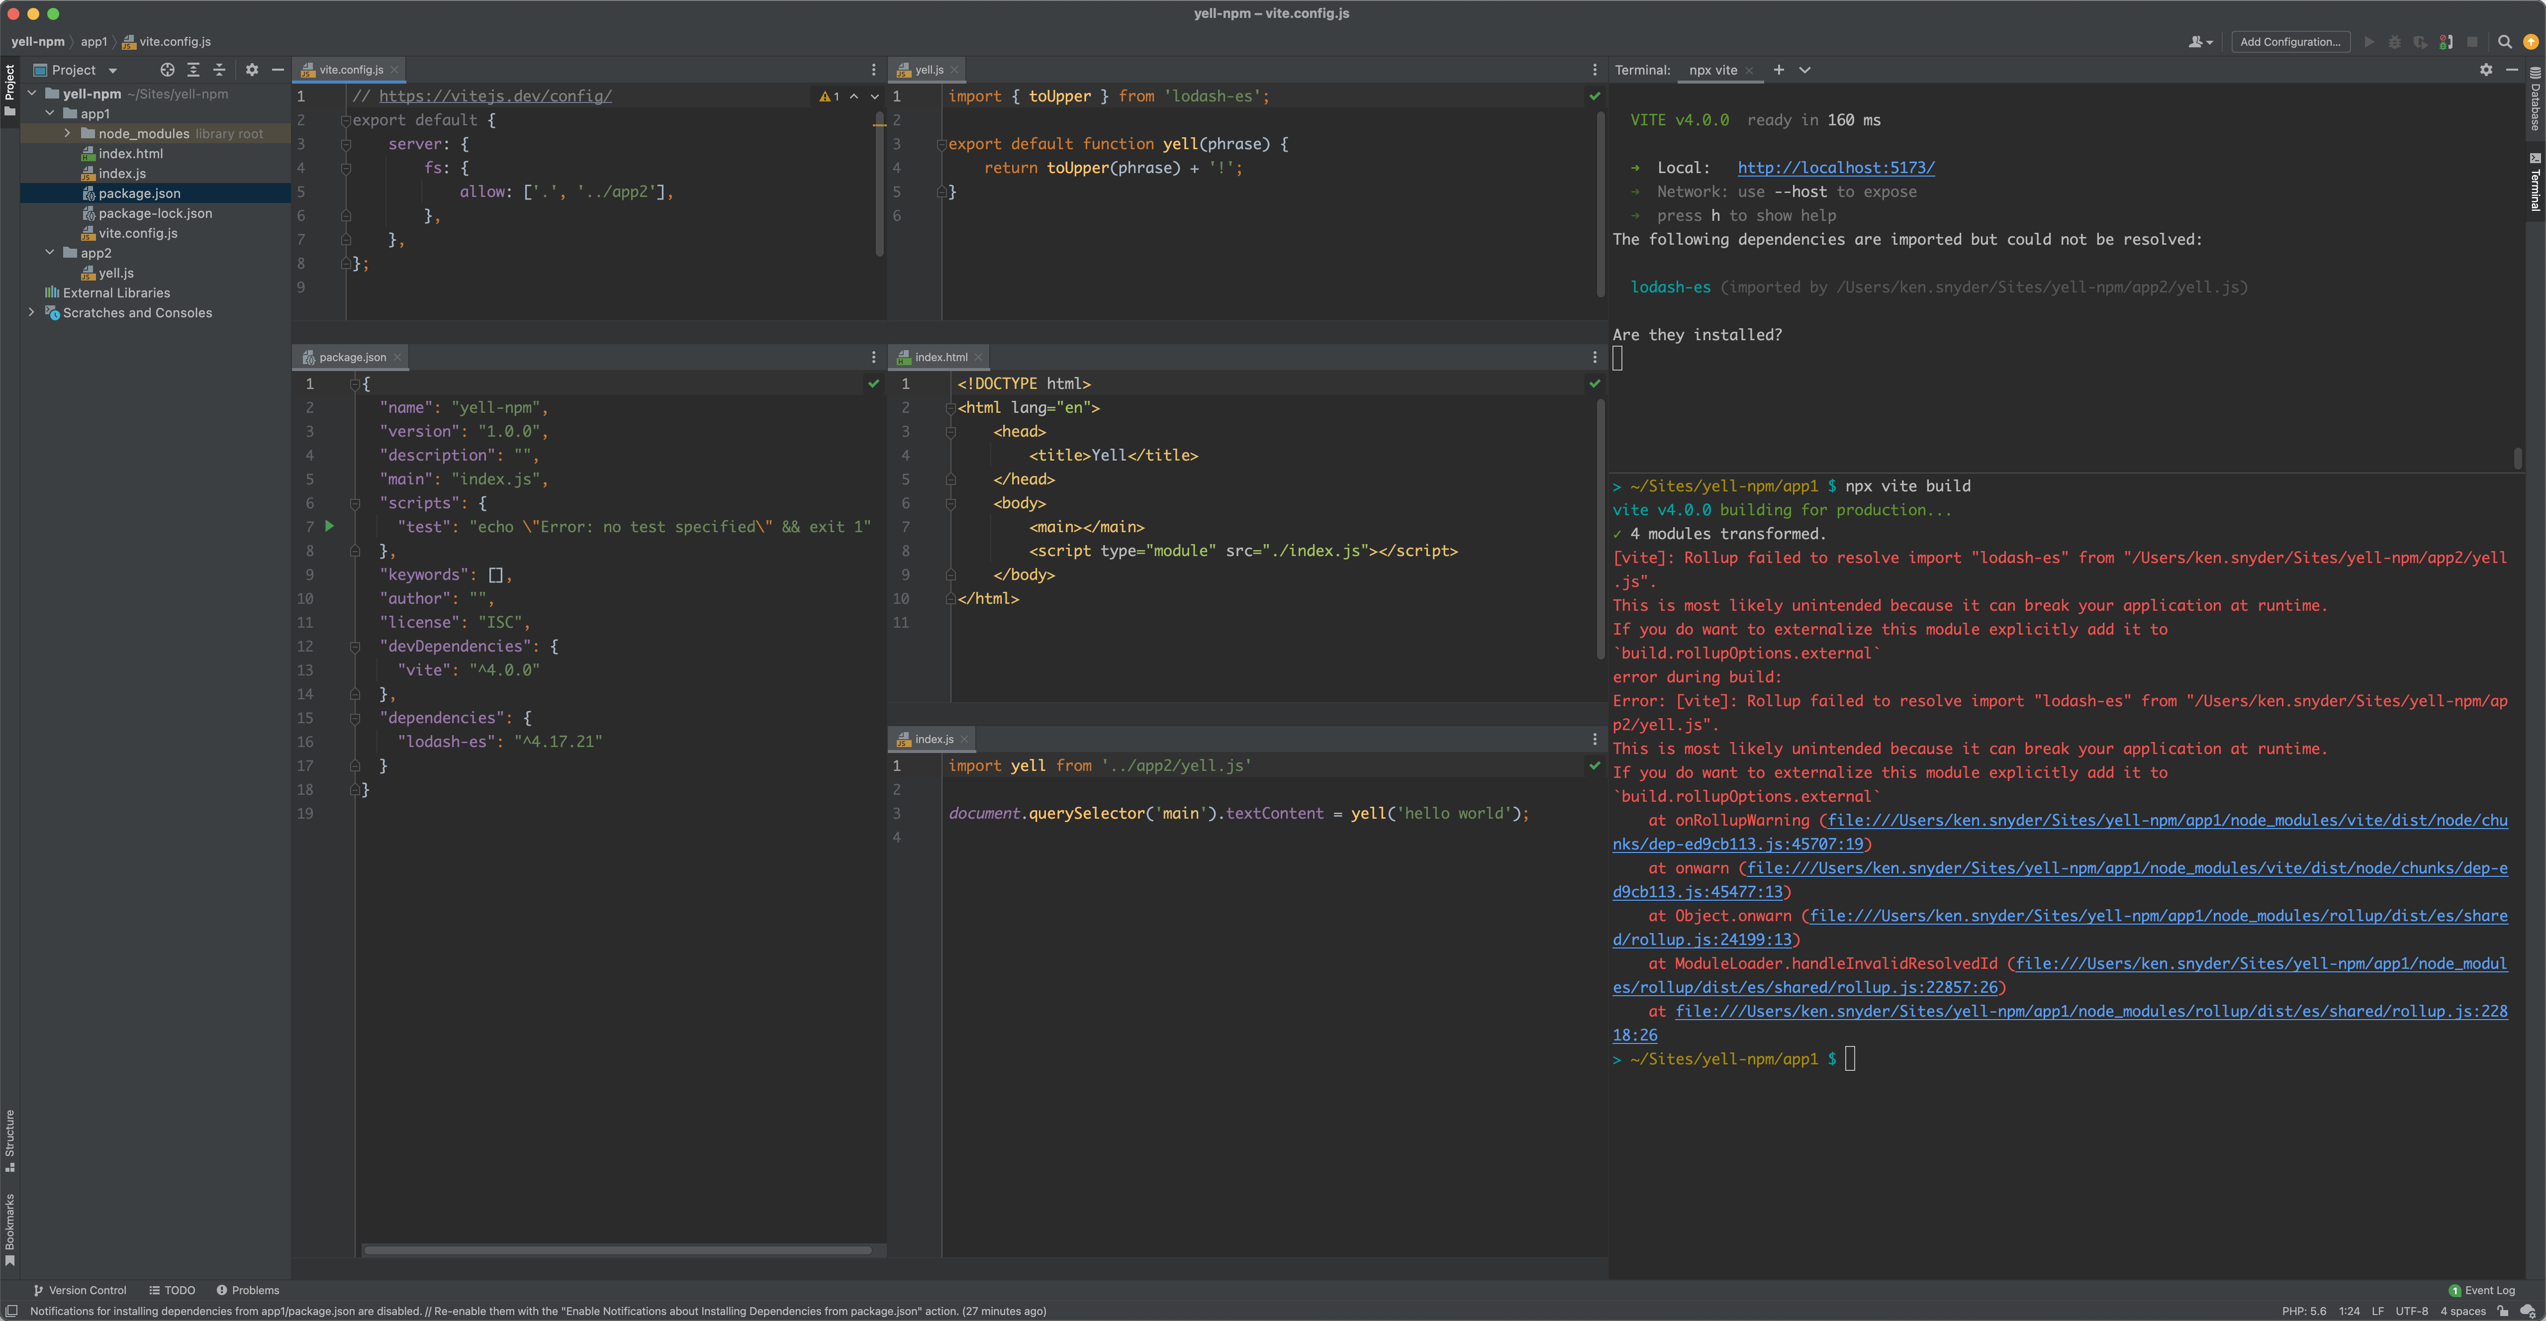Click package.json horizontal scrollbar
The height and width of the screenshot is (1321, 2546).
tap(618, 1250)
